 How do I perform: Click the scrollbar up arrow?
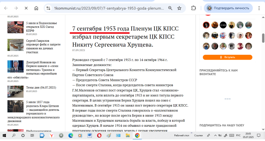pyautogui.click(x=263, y=17)
